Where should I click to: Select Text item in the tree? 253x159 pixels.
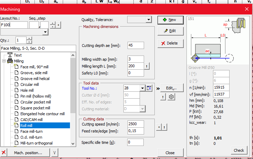click(18, 55)
